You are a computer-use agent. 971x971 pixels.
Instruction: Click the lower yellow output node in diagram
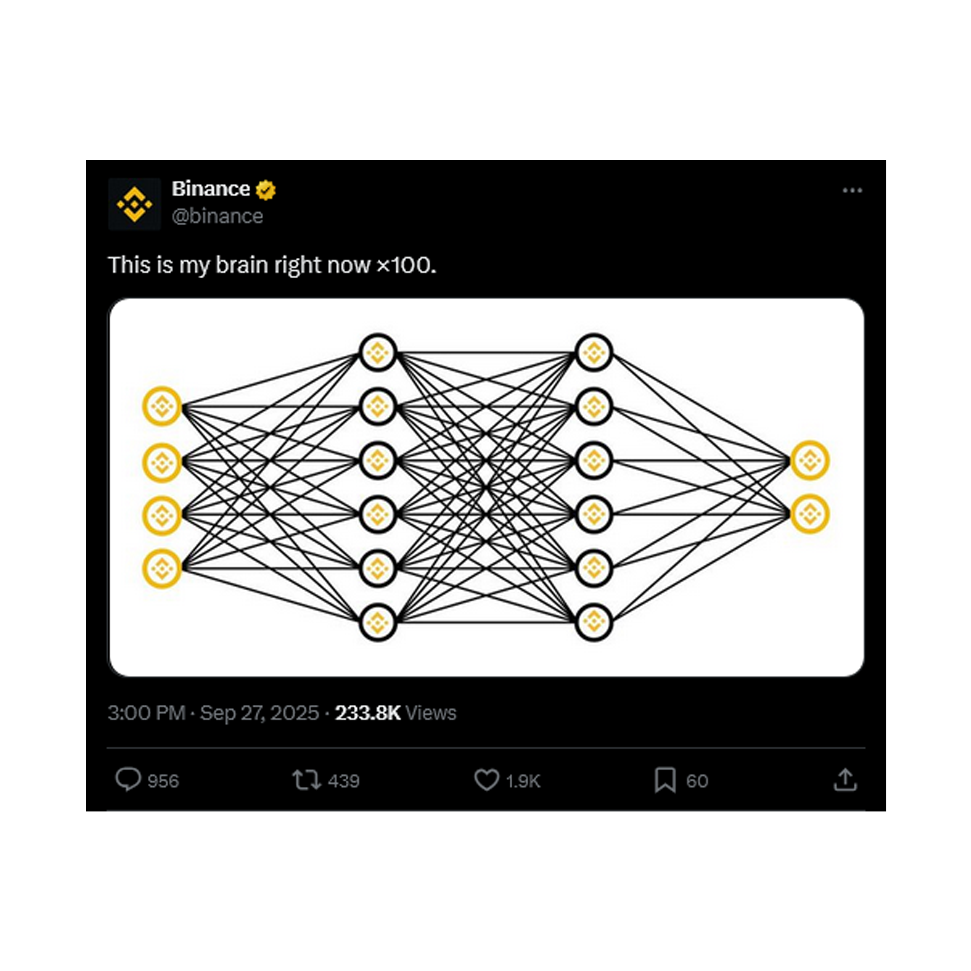click(x=810, y=514)
